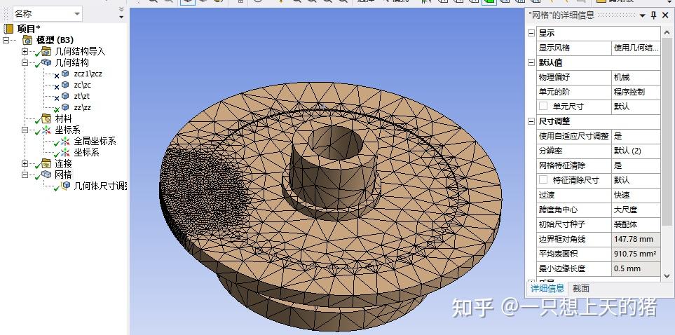The width and height of the screenshot is (675, 335).
Task: Collapse the 默认值 details section
Action: pyautogui.click(x=531, y=62)
